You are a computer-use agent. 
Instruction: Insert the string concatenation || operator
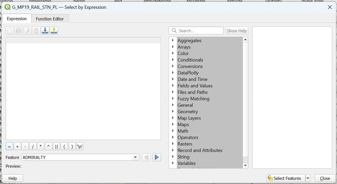(x=56, y=146)
